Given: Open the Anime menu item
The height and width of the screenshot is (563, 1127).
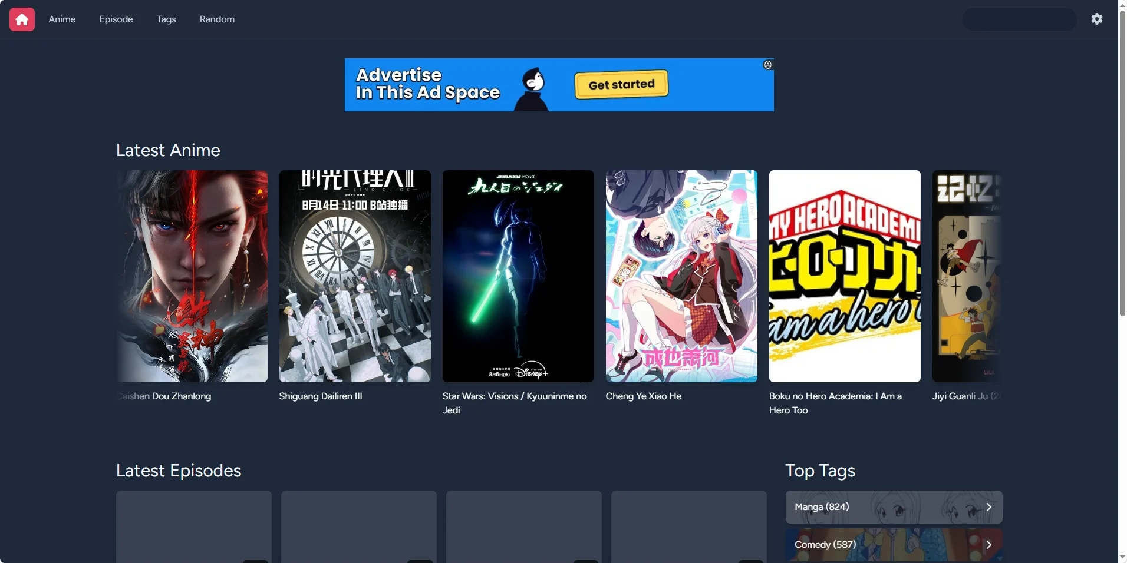Looking at the screenshot, I should coord(62,19).
